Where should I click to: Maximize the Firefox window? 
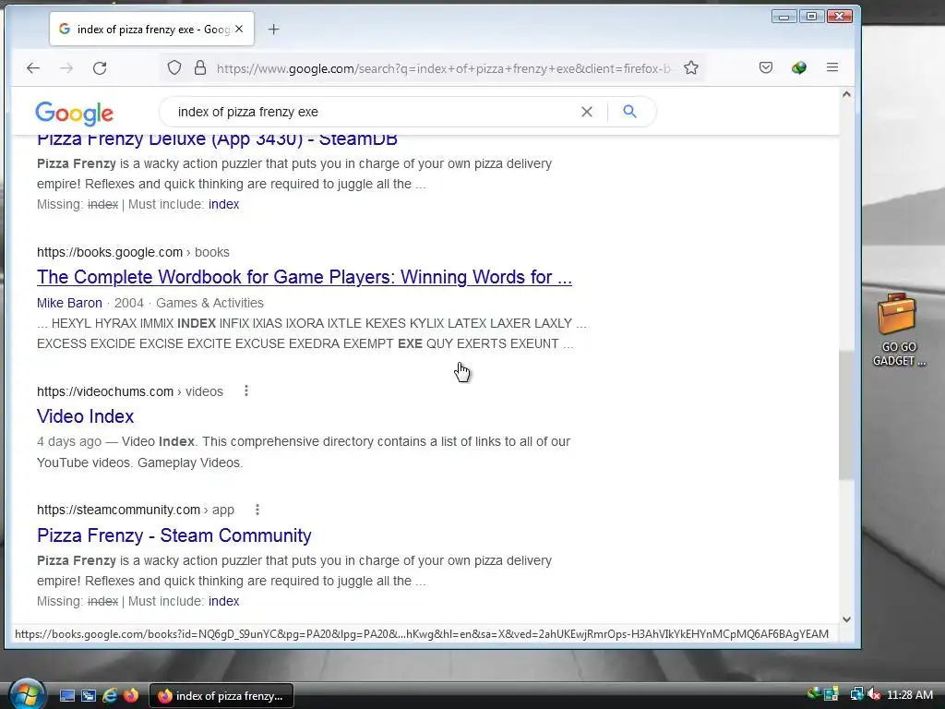tap(811, 17)
